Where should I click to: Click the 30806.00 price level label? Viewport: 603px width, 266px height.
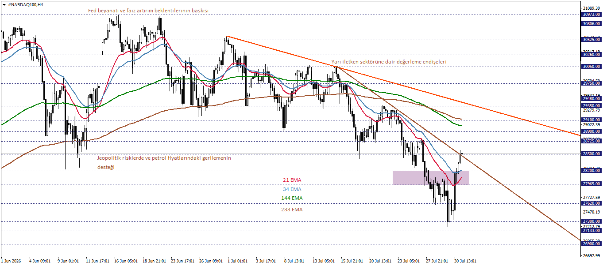[591, 24]
